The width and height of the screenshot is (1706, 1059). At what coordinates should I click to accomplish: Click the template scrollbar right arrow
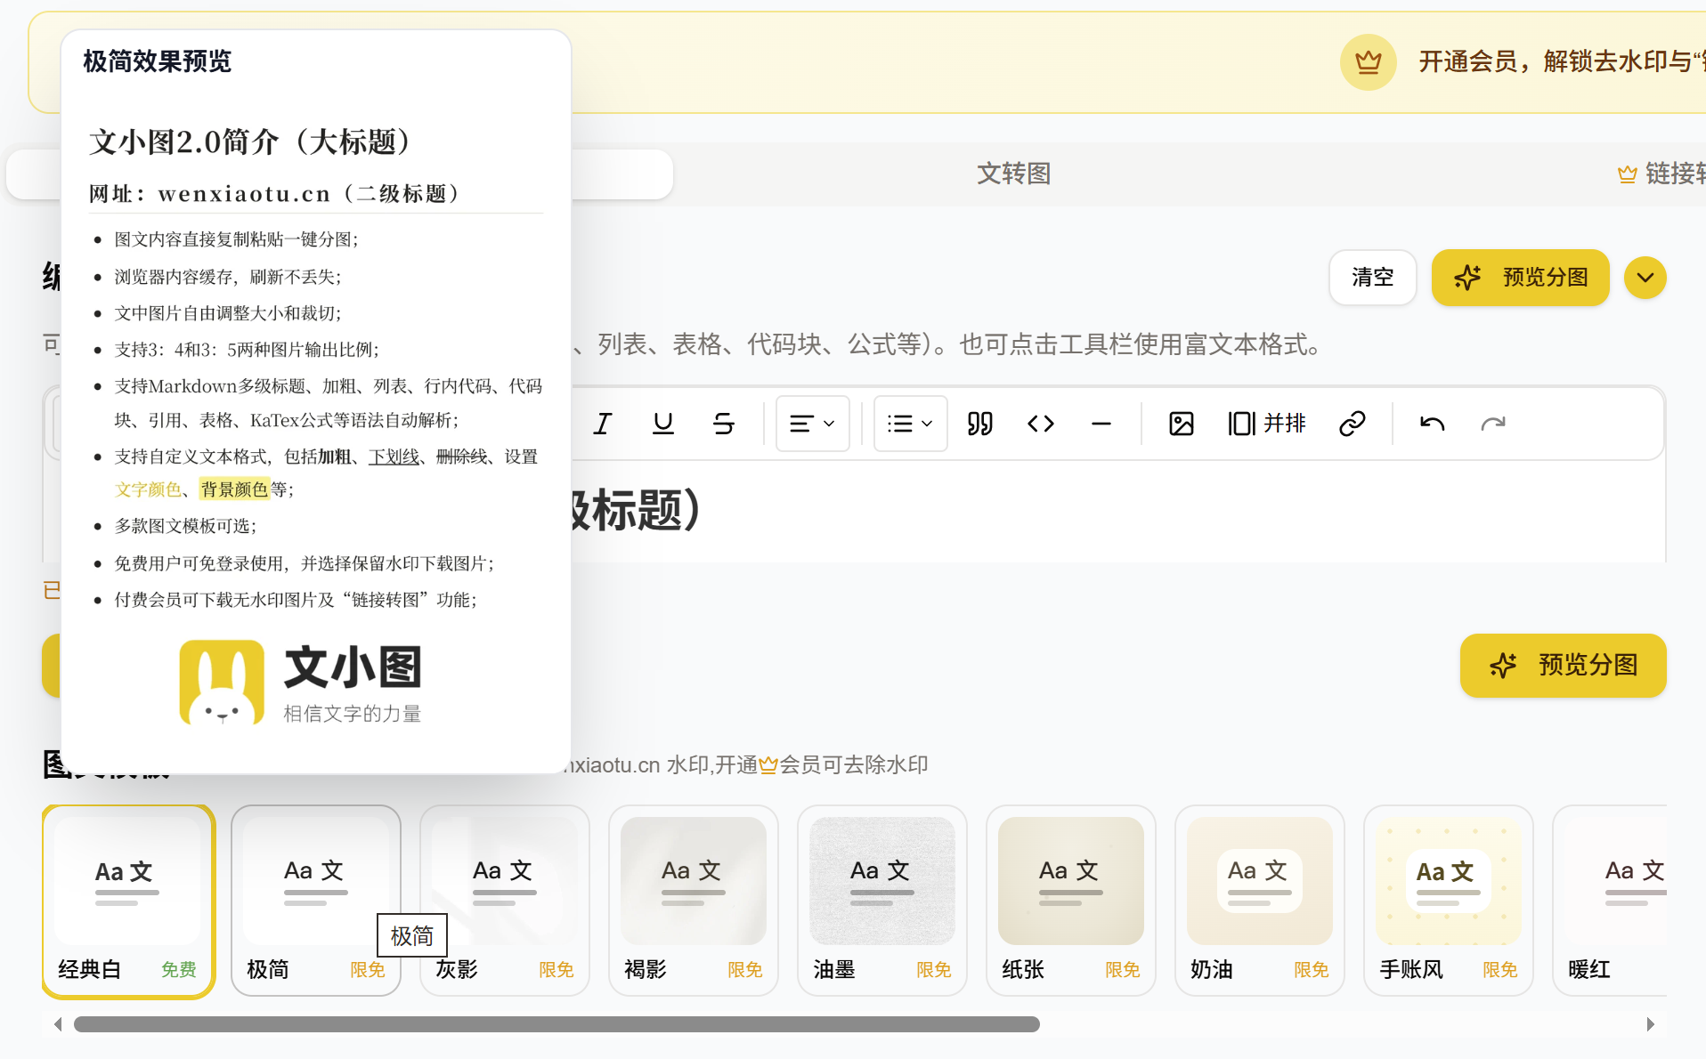coord(1650,1024)
